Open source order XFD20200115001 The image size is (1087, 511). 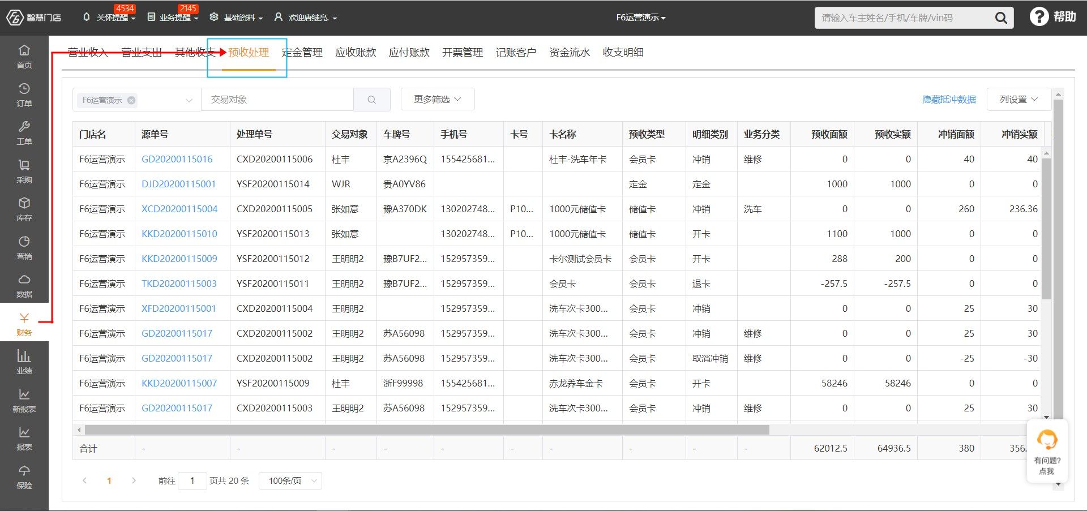coord(179,308)
